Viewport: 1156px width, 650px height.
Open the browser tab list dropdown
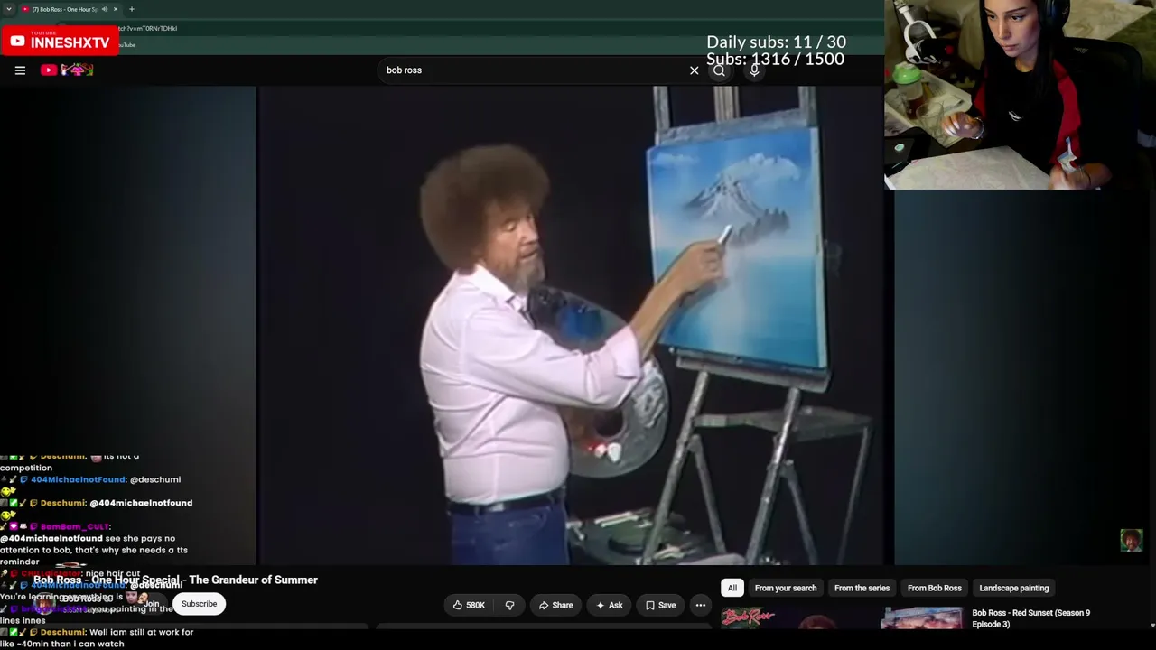pos(8,9)
